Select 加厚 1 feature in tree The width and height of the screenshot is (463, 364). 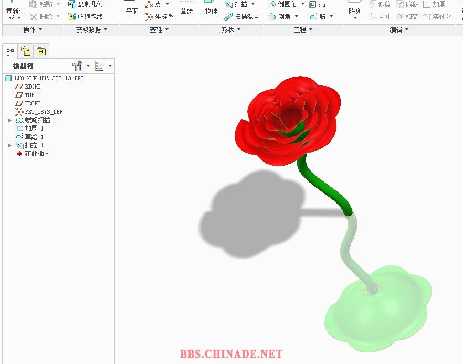29,129
